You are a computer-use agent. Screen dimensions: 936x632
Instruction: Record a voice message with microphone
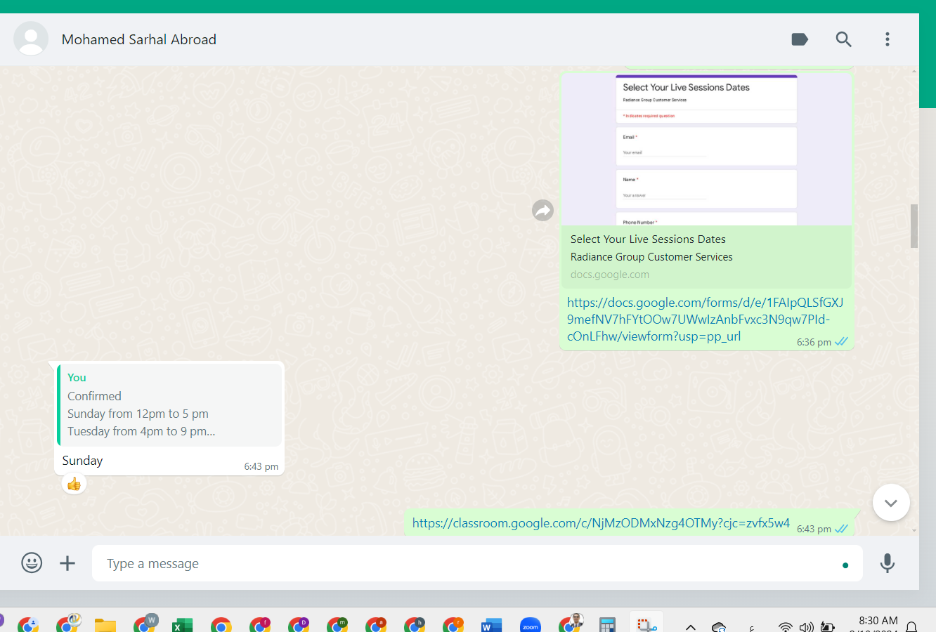pos(888,563)
